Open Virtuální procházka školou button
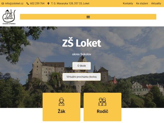Viewport: 164px width, 123px height. pos(82,77)
